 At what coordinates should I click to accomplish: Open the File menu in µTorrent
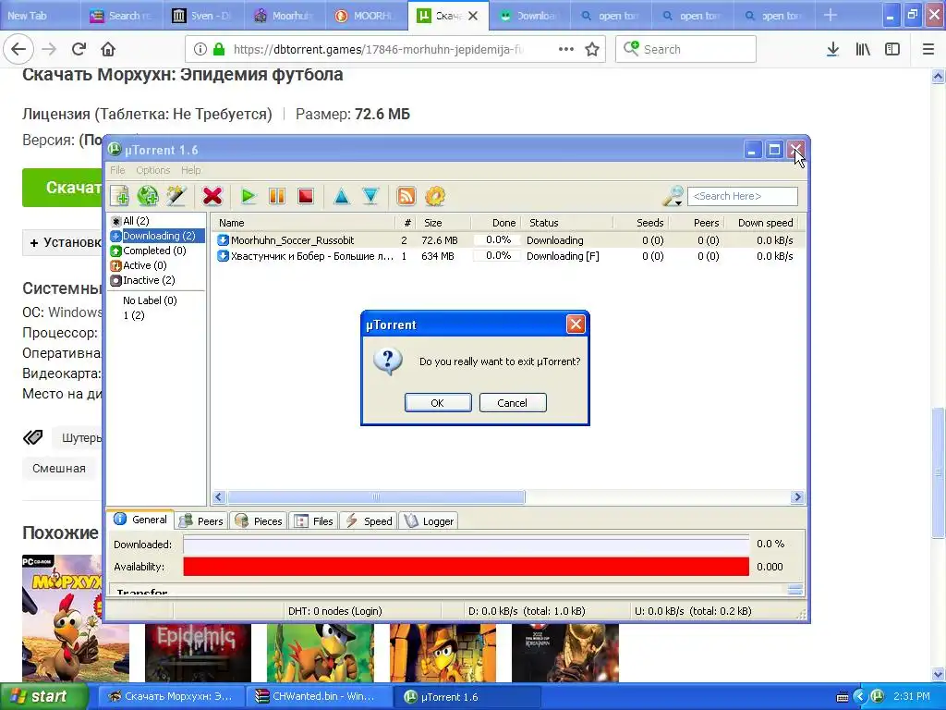(117, 170)
